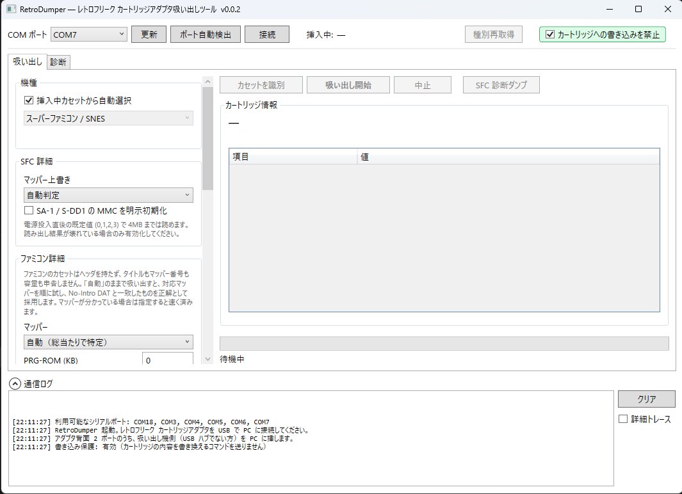Click the カセットを識別 button
This screenshot has height=494, width=682.
click(261, 84)
